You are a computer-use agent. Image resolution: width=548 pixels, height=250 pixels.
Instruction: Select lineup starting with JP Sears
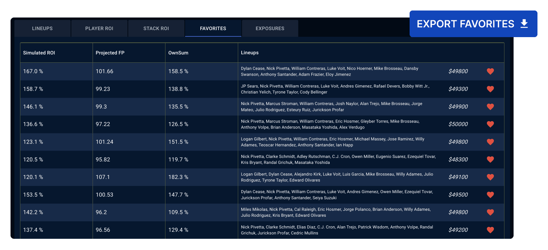tap(335, 89)
